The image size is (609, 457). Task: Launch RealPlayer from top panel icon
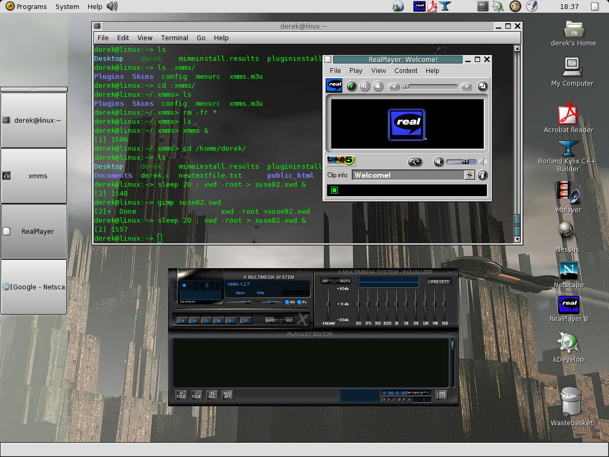tap(419, 6)
